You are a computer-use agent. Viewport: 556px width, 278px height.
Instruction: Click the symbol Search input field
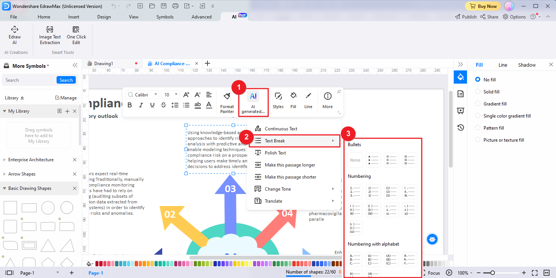29,80
